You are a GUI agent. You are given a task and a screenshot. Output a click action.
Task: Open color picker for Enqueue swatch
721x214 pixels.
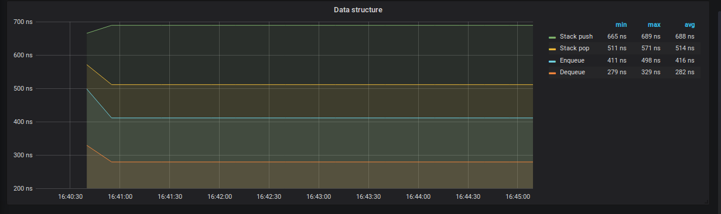[x=552, y=61]
